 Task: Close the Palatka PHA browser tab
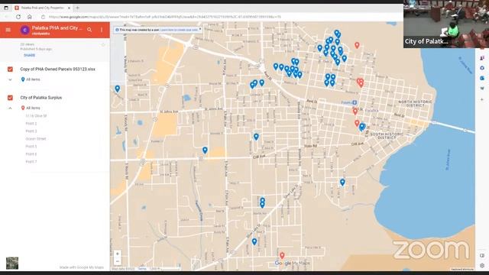tap(69, 8)
